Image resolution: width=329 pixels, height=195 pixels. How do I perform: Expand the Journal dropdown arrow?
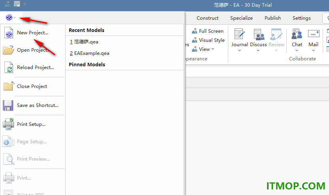[x=239, y=50]
